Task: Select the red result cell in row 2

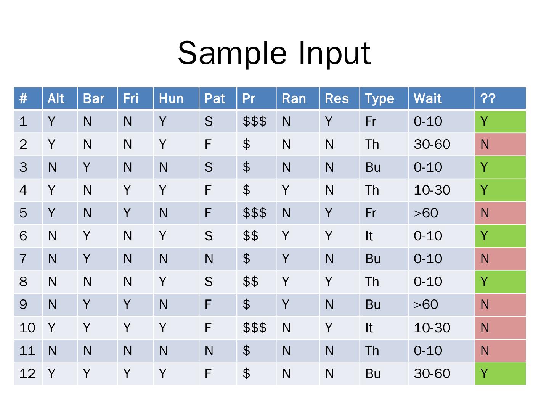Action: tap(500, 144)
